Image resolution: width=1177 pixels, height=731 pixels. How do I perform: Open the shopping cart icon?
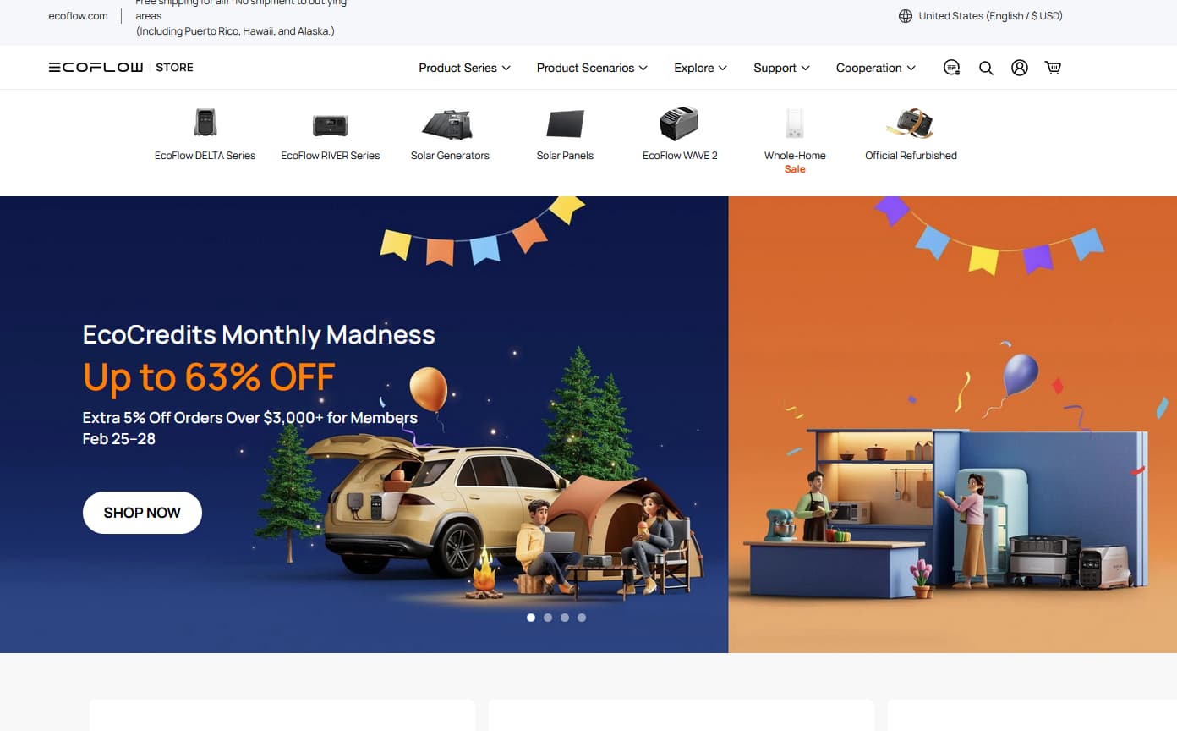(x=1053, y=68)
